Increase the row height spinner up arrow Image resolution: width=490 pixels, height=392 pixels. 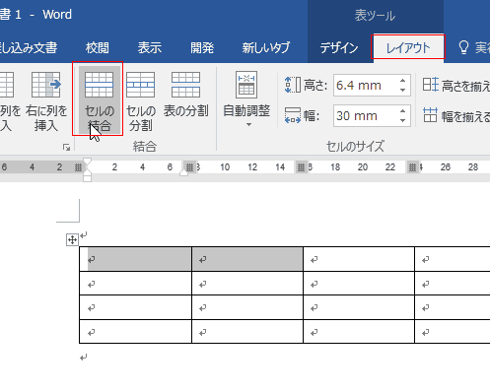tap(402, 81)
